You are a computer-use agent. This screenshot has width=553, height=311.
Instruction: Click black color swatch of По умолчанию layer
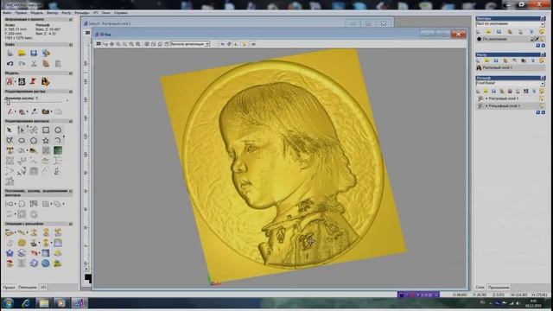tap(479, 39)
